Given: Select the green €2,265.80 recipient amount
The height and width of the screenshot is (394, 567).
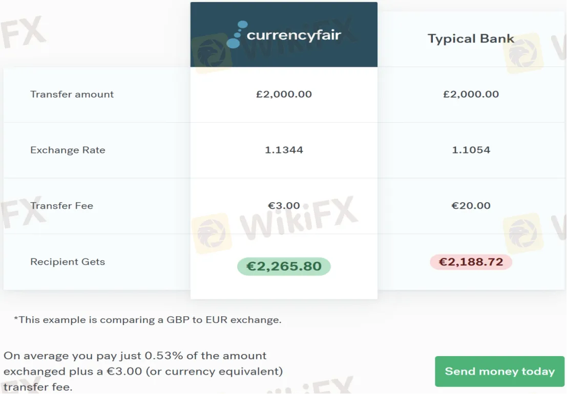Looking at the screenshot, I should 283,266.
